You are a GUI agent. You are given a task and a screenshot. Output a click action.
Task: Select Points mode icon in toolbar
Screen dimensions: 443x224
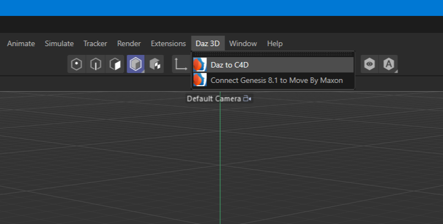pos(76,64)
